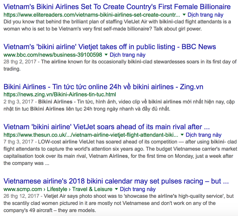Open The Sun VietJet main rival result
Image resolution: width=238 pixels, height=216 pixels.
coord(106,127)
